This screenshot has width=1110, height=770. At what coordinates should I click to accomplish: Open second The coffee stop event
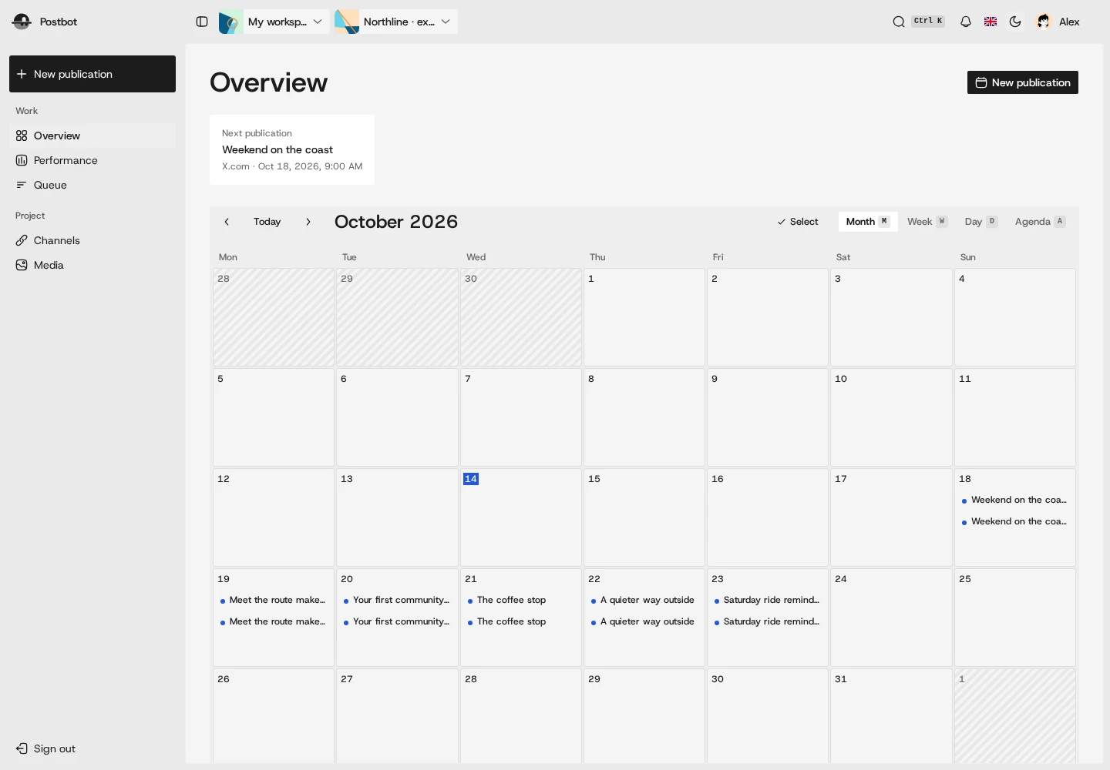(520, 621)
